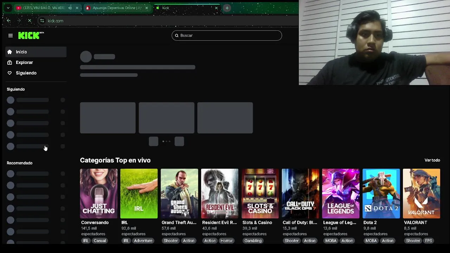
Task: Mute the YouTube tab audio icon
Action: tap(70, 8)
